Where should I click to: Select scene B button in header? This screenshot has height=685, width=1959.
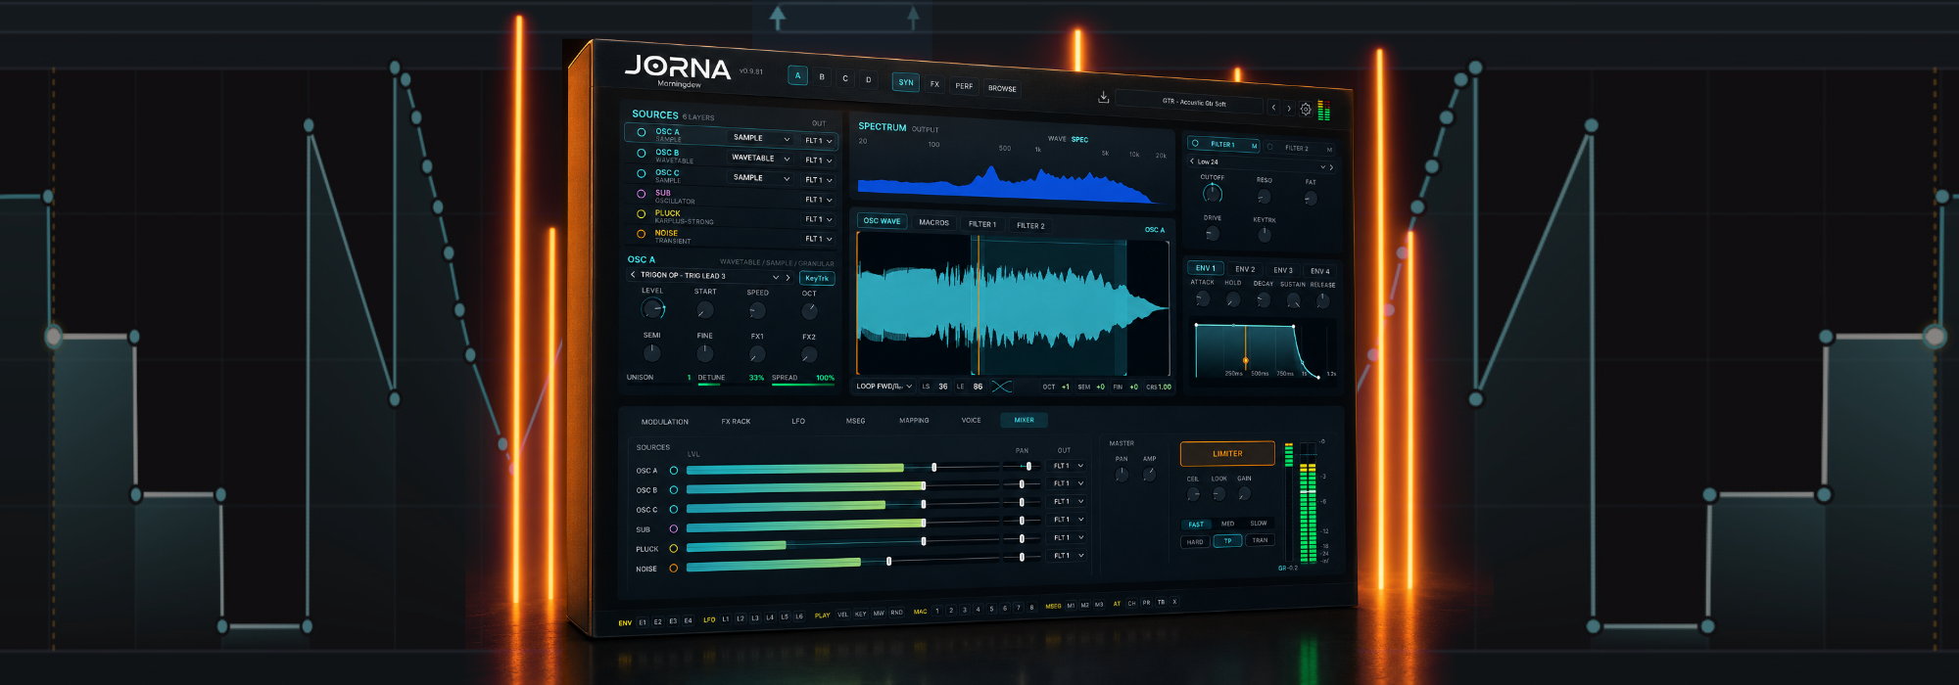(822, 76)
